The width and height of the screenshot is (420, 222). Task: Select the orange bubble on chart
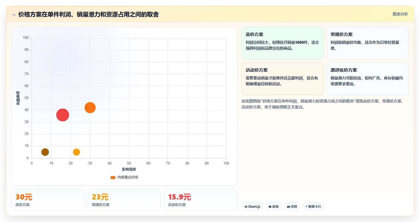click(90, 107)
